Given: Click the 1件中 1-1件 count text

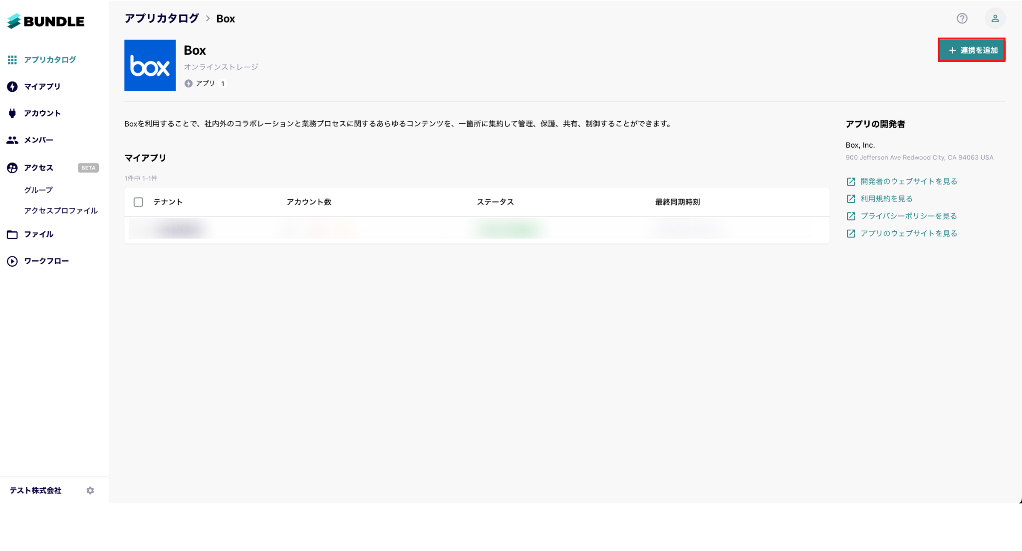Looking at the screenshot, I should click(141, 179).
